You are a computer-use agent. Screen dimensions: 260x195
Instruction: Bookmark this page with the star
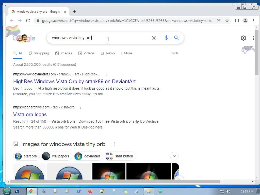pos(227,21)
